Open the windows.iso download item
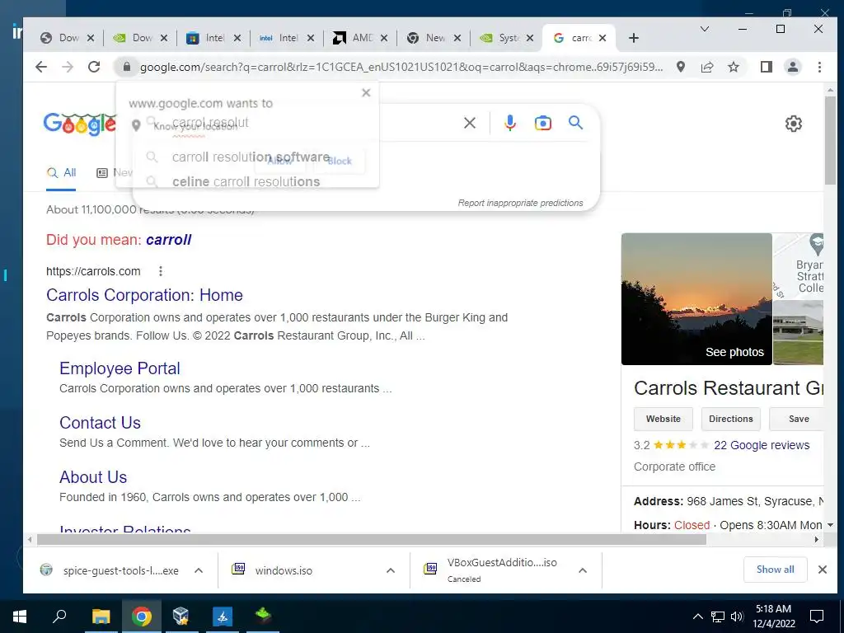Viewport: 844px width, 633px height. coord(283,570)
